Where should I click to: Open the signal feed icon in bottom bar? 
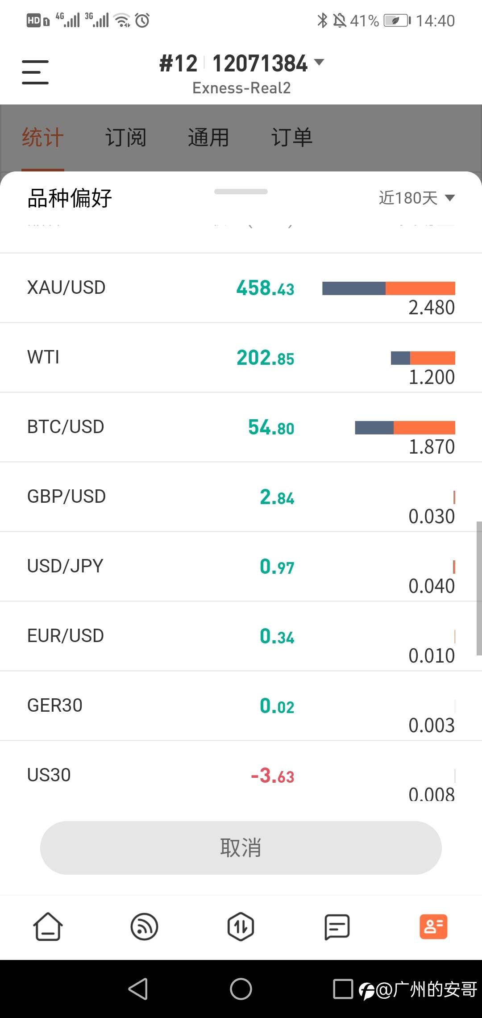pyautogui.click(x=144, y=927)
